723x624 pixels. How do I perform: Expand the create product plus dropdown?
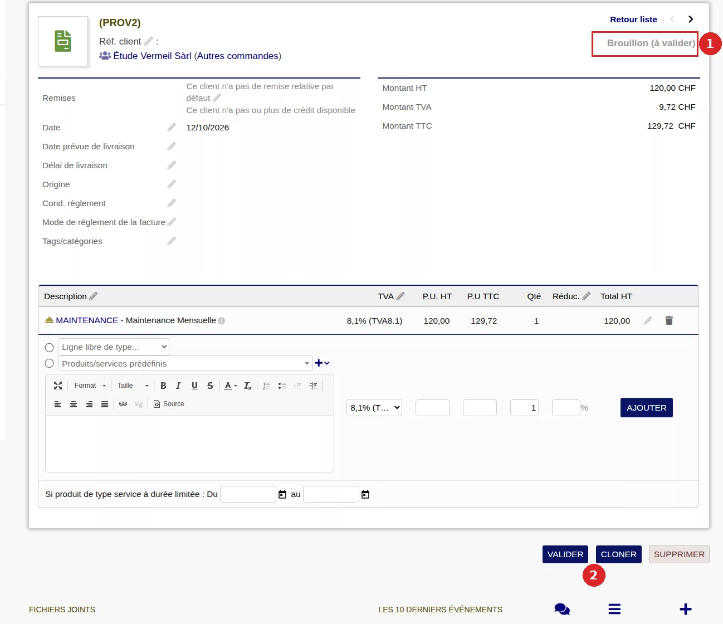[323, 363]
